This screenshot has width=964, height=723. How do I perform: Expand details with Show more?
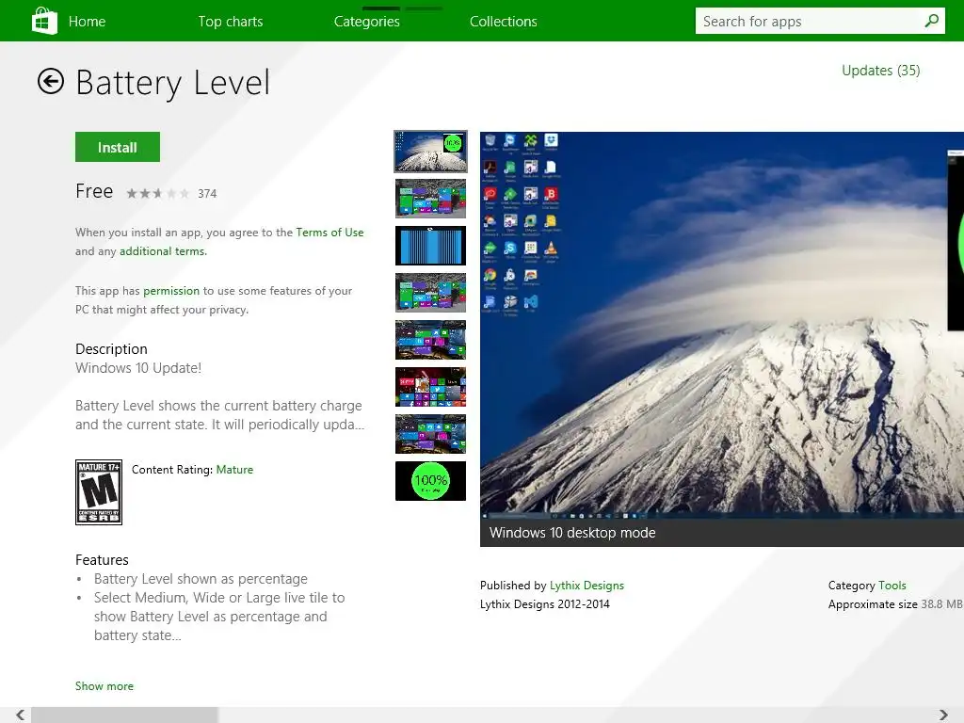tap(104, 686)
